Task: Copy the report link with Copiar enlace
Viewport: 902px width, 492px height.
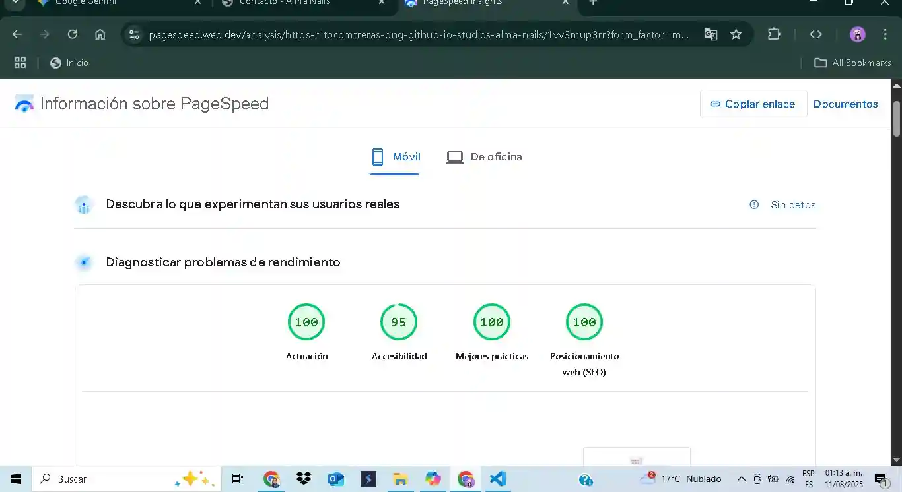Action: click(x=753, y=104)
